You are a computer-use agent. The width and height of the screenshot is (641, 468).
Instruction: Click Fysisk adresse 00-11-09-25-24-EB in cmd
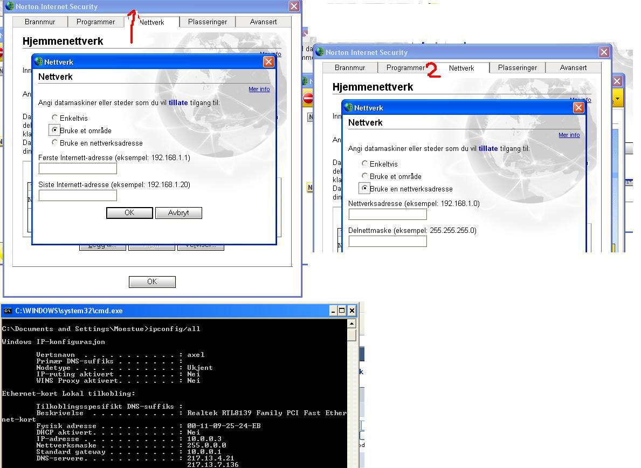[x=224, y=426]
